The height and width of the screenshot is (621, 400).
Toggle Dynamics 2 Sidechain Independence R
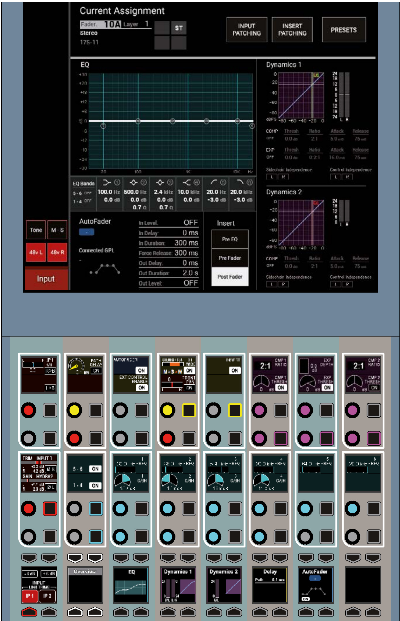point(283,284)
